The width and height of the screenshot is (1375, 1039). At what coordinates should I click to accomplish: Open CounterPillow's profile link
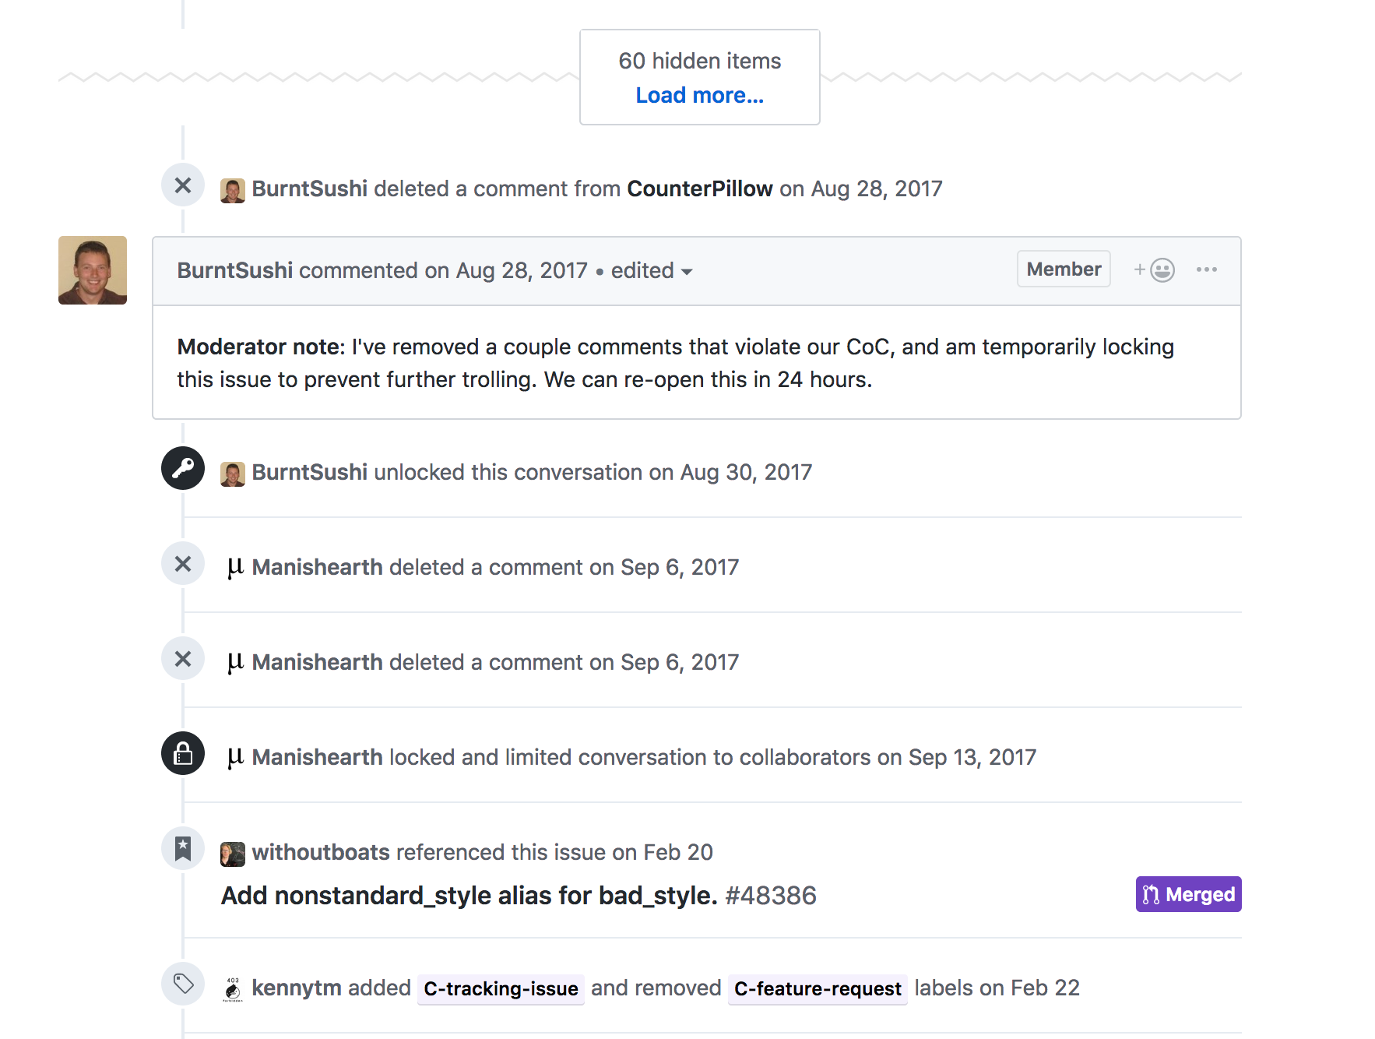pyautogui.click(x=700, y=188)
